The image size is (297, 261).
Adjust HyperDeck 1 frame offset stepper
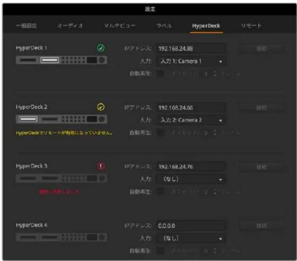(x=214, y=73)
